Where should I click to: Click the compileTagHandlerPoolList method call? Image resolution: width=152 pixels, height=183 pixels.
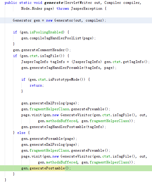[x=55, y=38]
